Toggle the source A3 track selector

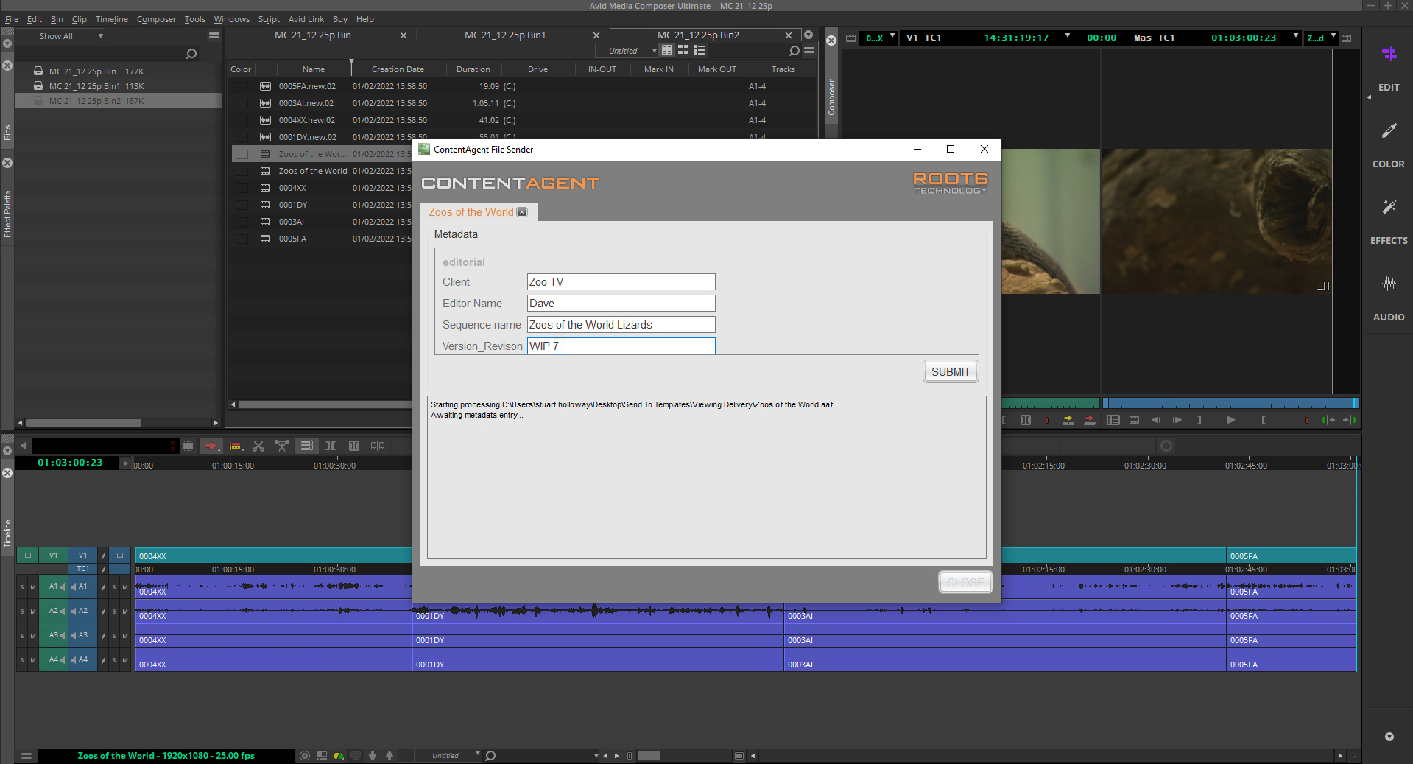coord(53,635)
